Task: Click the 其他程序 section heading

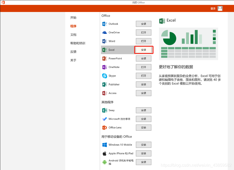Action: [x=107, y=102]
